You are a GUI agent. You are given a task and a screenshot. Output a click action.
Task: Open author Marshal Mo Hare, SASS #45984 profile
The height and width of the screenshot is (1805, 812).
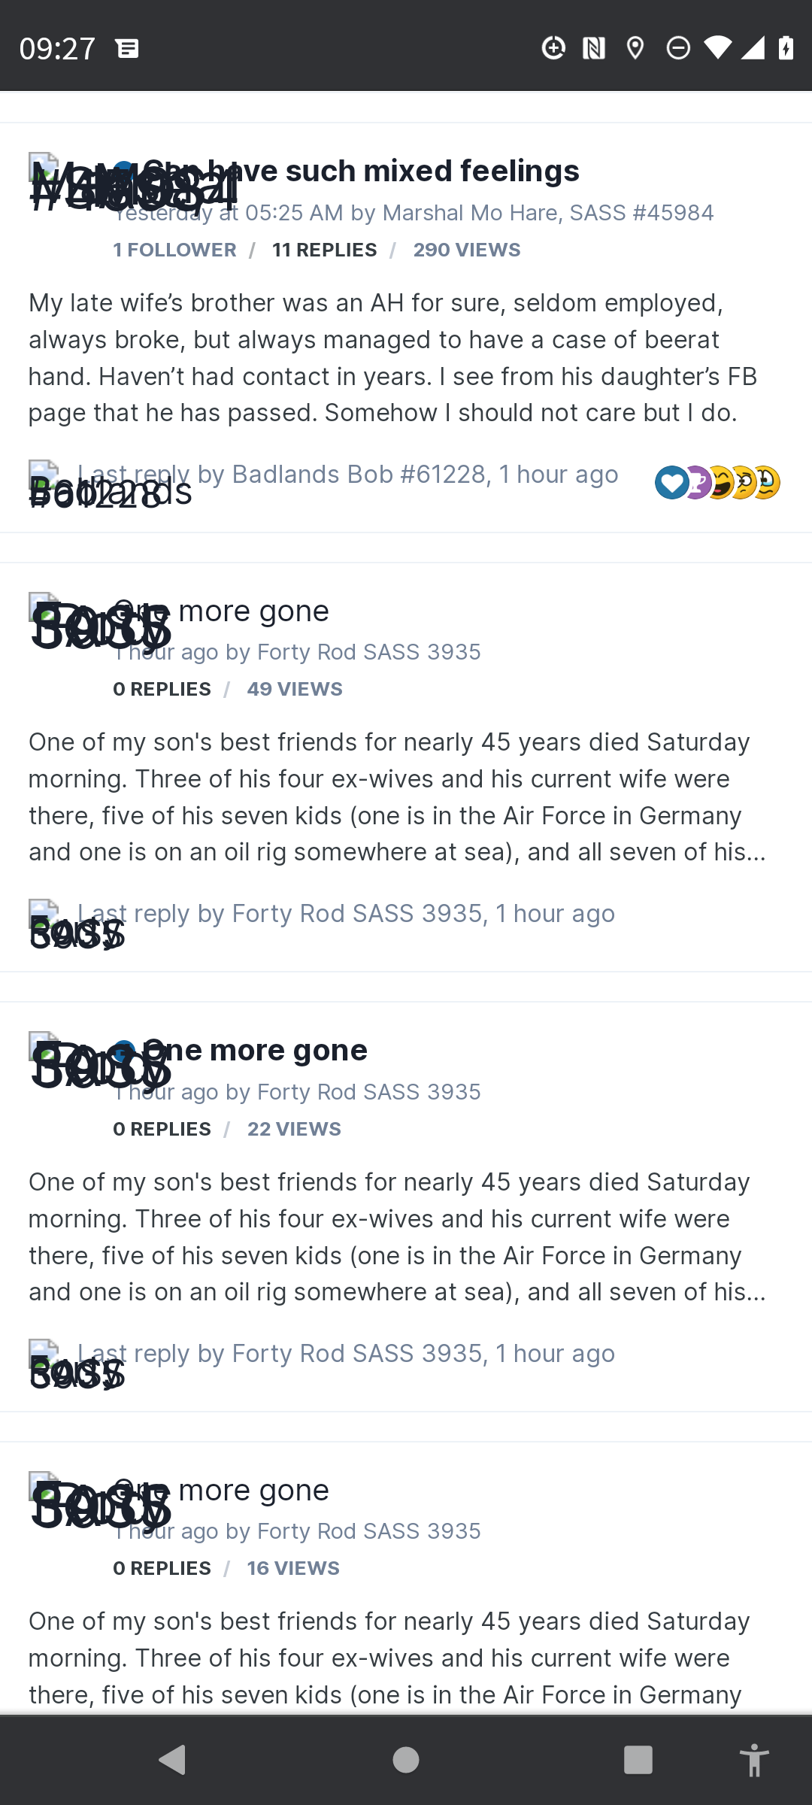(548, 213)
